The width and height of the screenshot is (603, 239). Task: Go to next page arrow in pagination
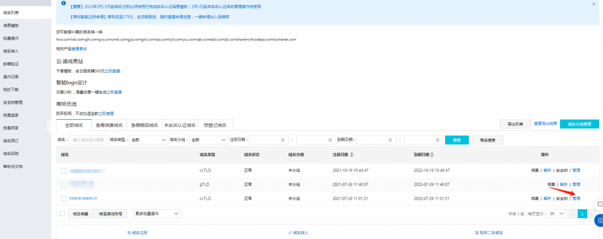click(x=591, y=214)
